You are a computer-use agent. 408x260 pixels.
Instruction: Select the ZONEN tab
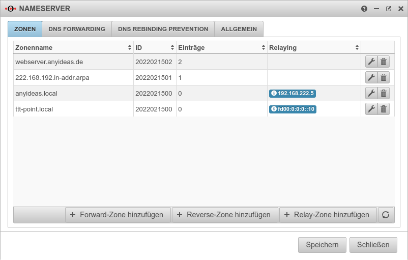point(25,29)
